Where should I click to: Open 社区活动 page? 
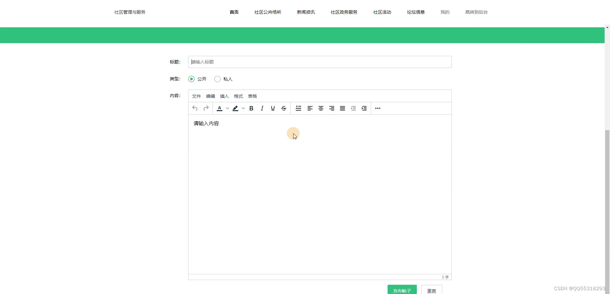point(382,12)
